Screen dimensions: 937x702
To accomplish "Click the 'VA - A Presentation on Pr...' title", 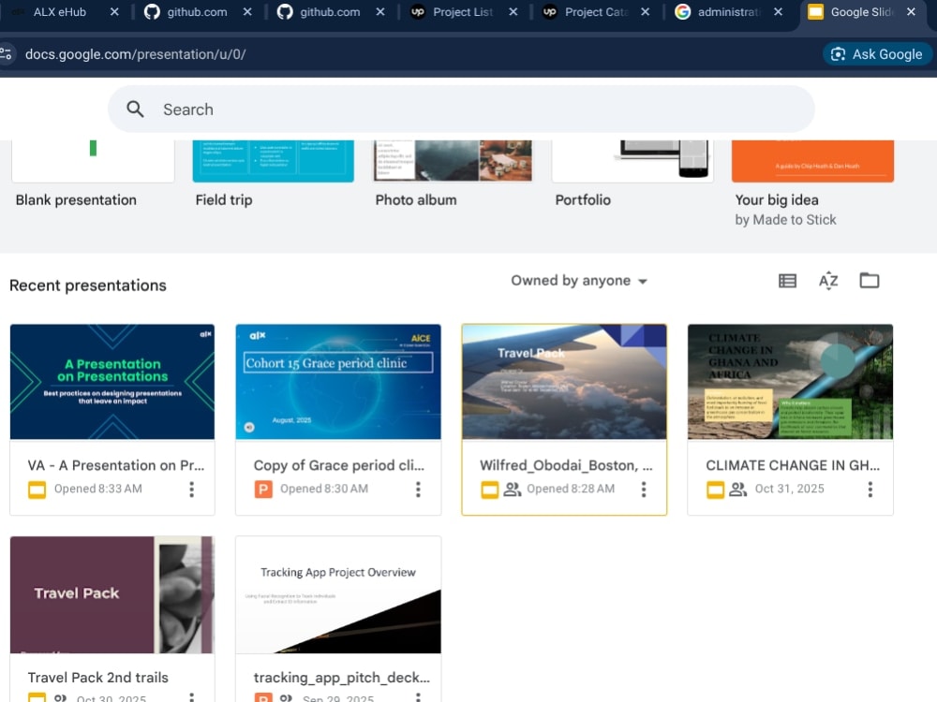I will [x=116, y=465].
